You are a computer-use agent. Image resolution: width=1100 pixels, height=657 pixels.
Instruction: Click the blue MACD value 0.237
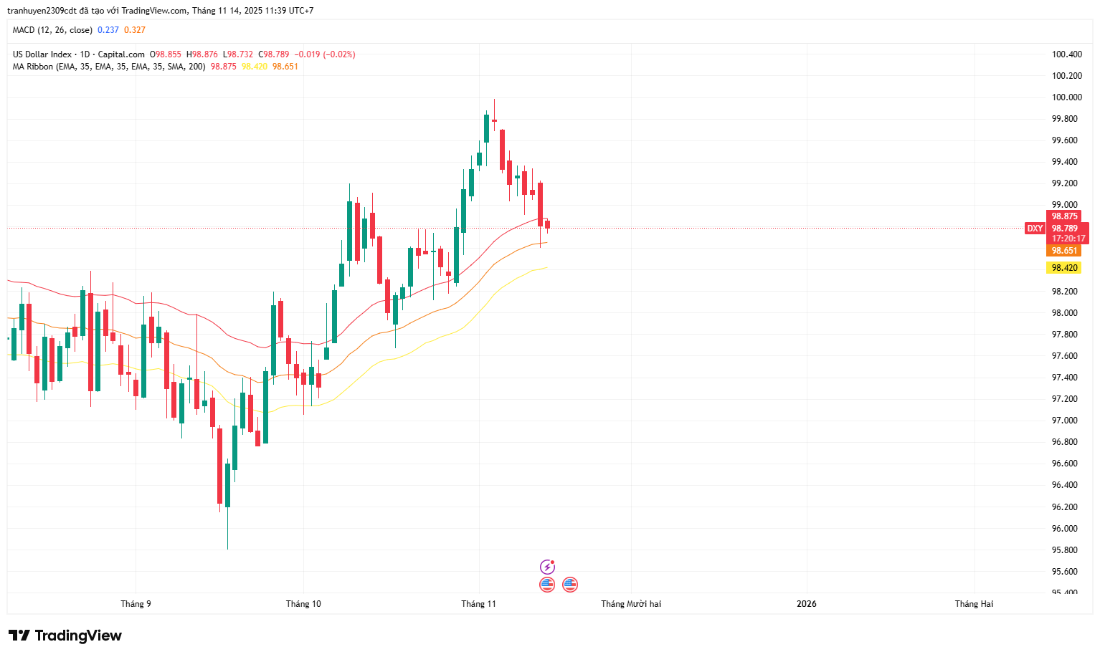[108, 30]
